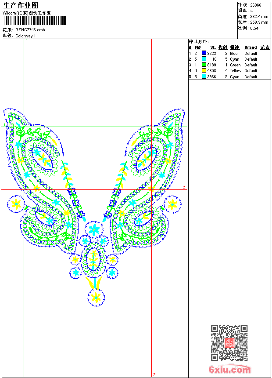Select the 'Colorway 1' text

[25, 36]
